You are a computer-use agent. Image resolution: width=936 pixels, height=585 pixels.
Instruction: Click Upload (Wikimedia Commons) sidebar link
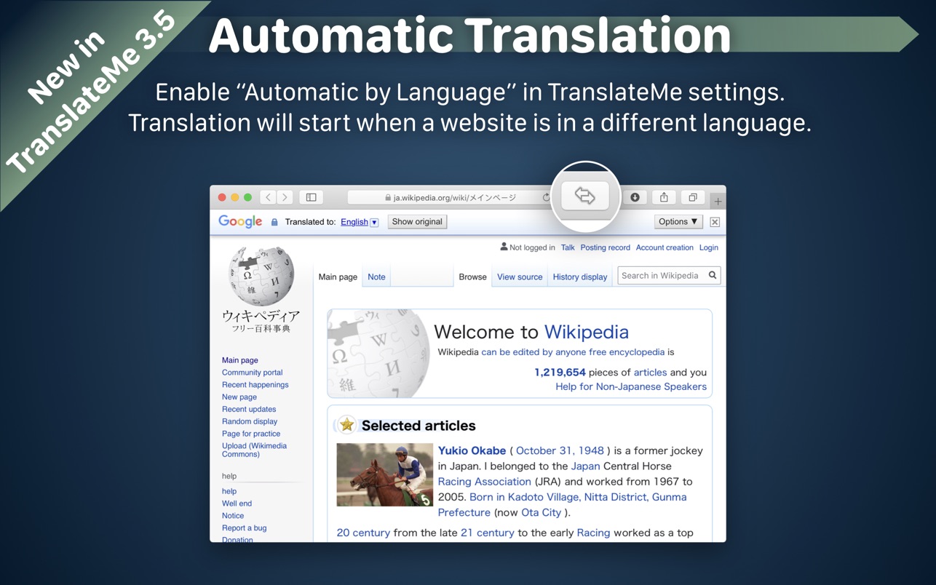click(x=255, y=450)
